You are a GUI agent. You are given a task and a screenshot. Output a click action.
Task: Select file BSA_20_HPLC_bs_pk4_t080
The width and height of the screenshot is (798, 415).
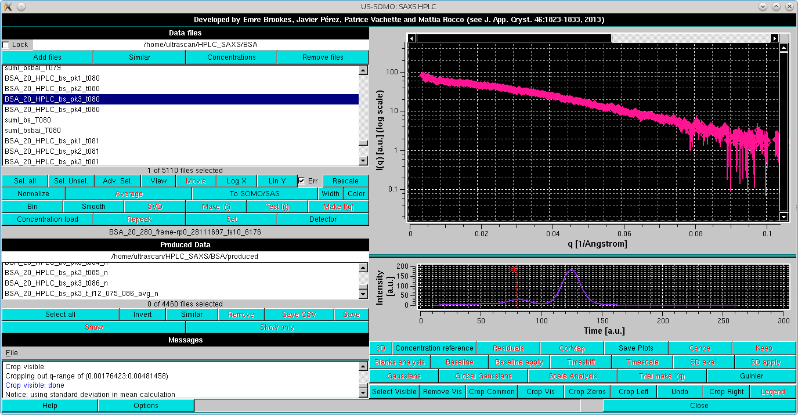coord(180,110)
